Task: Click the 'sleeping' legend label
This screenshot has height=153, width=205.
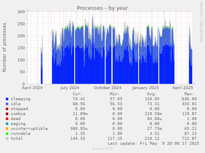Action: point(21,99)
